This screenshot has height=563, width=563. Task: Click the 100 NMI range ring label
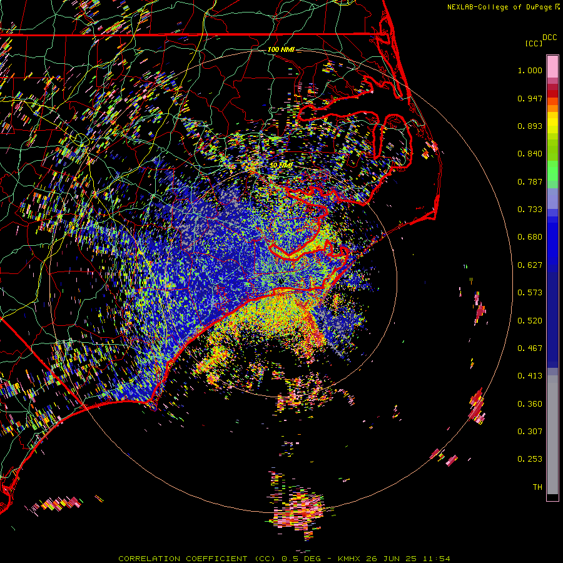[281, 49]
